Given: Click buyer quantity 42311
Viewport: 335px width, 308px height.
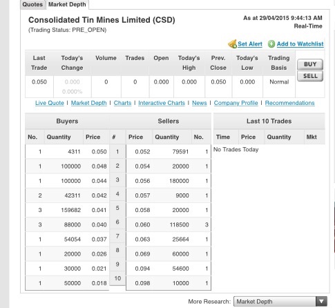Looking at the screenshot, I should pyautogui.click(x=73, y=195).
